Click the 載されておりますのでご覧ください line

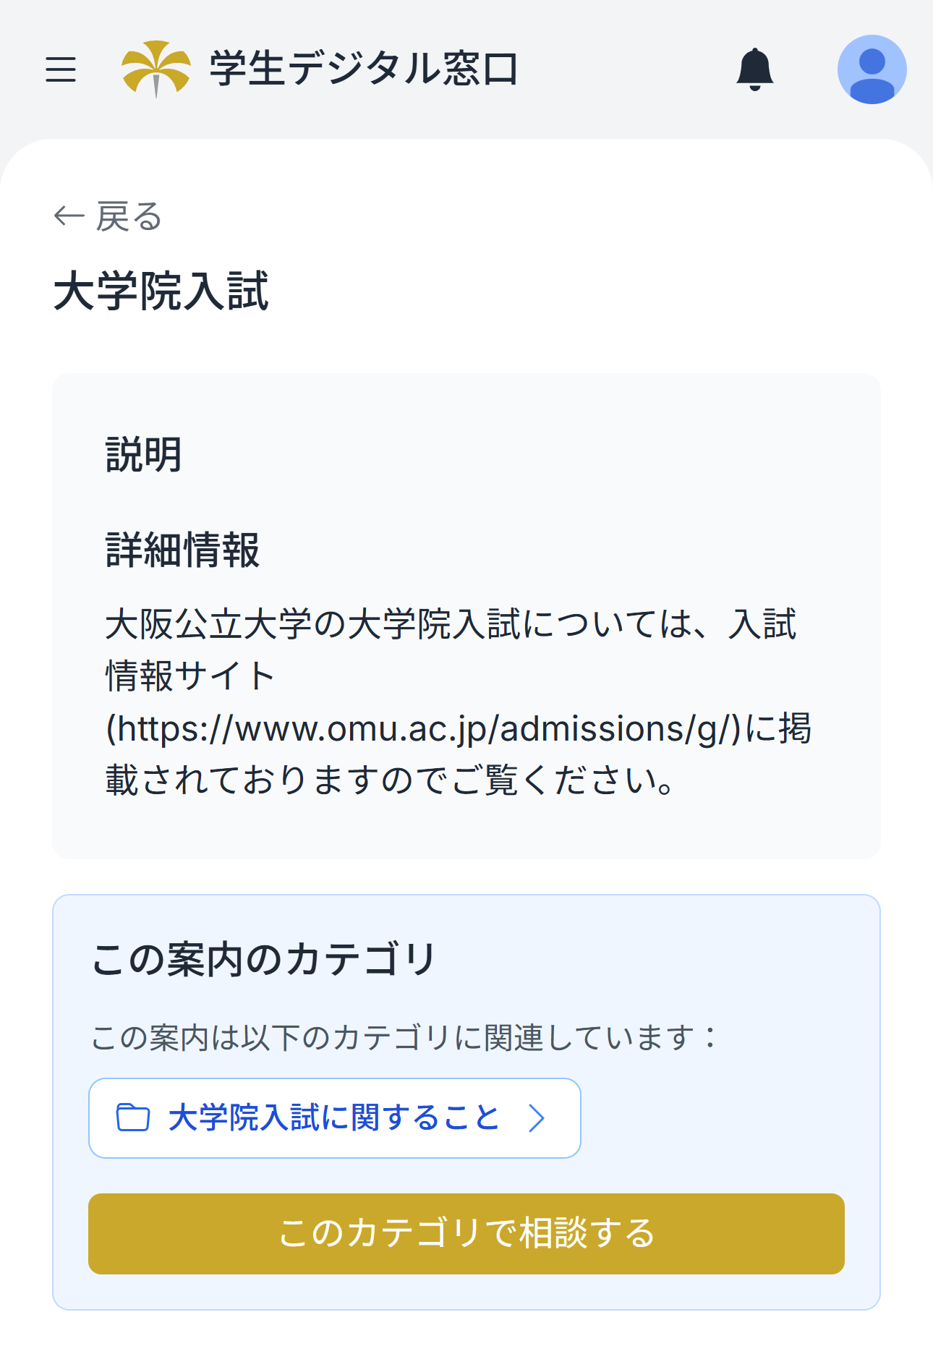390,780
